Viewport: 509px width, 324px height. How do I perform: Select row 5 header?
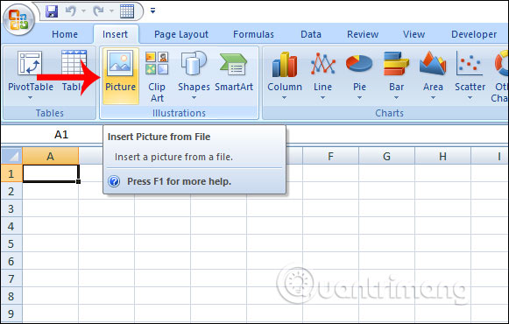tap(11, 243)
